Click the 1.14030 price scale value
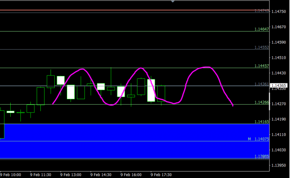The width and height of the screenshot is (290, 178). coord(279,150)
